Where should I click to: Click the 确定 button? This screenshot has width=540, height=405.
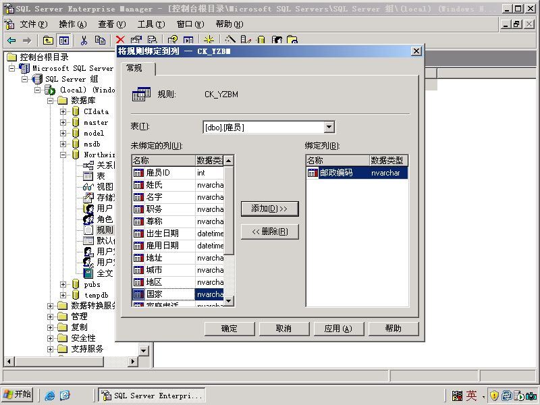(x=230, y=329)
